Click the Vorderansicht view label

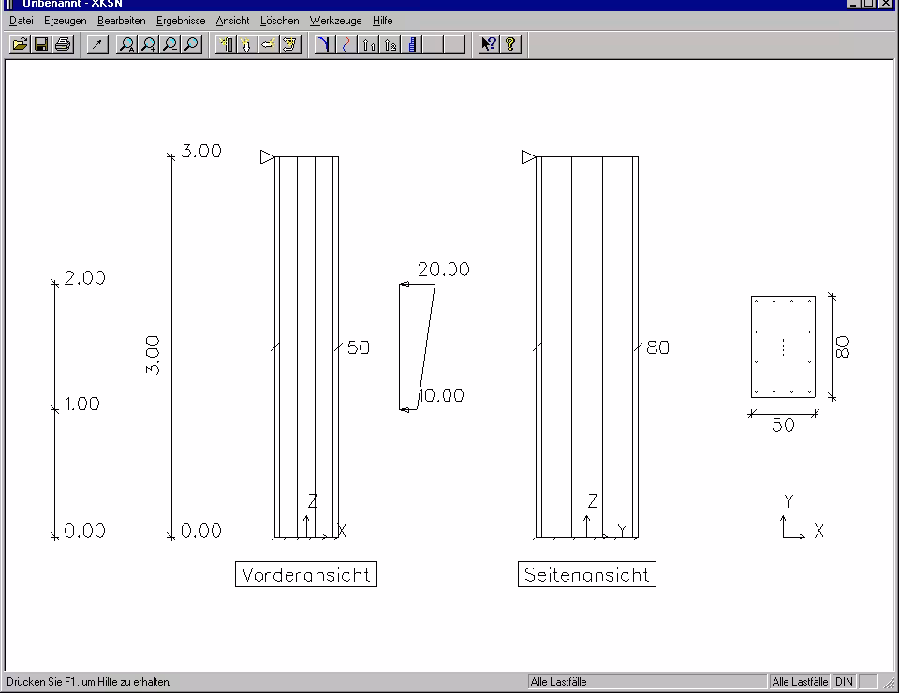[x=306, y=575]
